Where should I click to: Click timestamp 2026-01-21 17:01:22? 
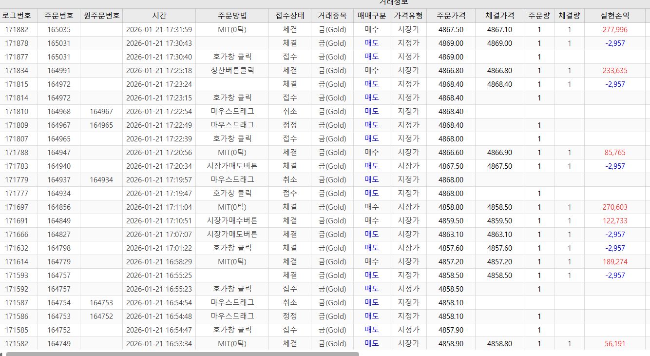[x=159, y=248]
